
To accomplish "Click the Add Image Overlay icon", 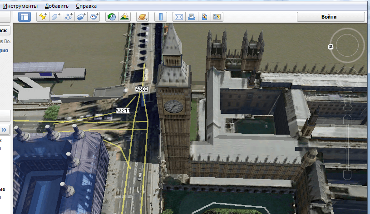I will 81,17.
